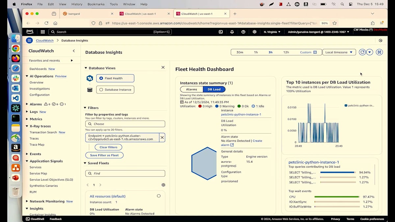Image resolution: width=395 pixels, height=222 pixels.
Task: Open Firefox extensions icon
Action: 373,23
